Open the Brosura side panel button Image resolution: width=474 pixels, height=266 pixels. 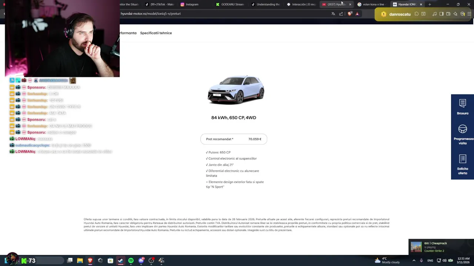[x=463, y=107]
